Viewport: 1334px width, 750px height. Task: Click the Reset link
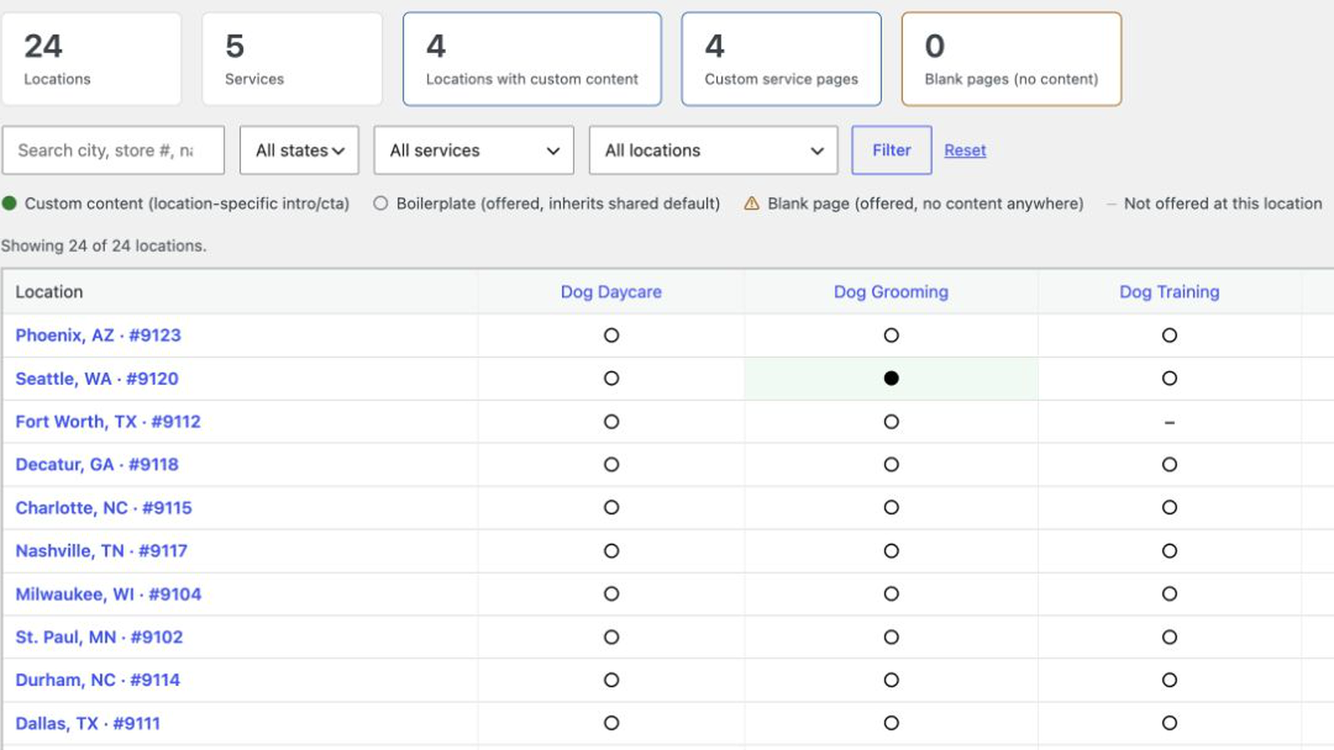click(x=965, y=150)
